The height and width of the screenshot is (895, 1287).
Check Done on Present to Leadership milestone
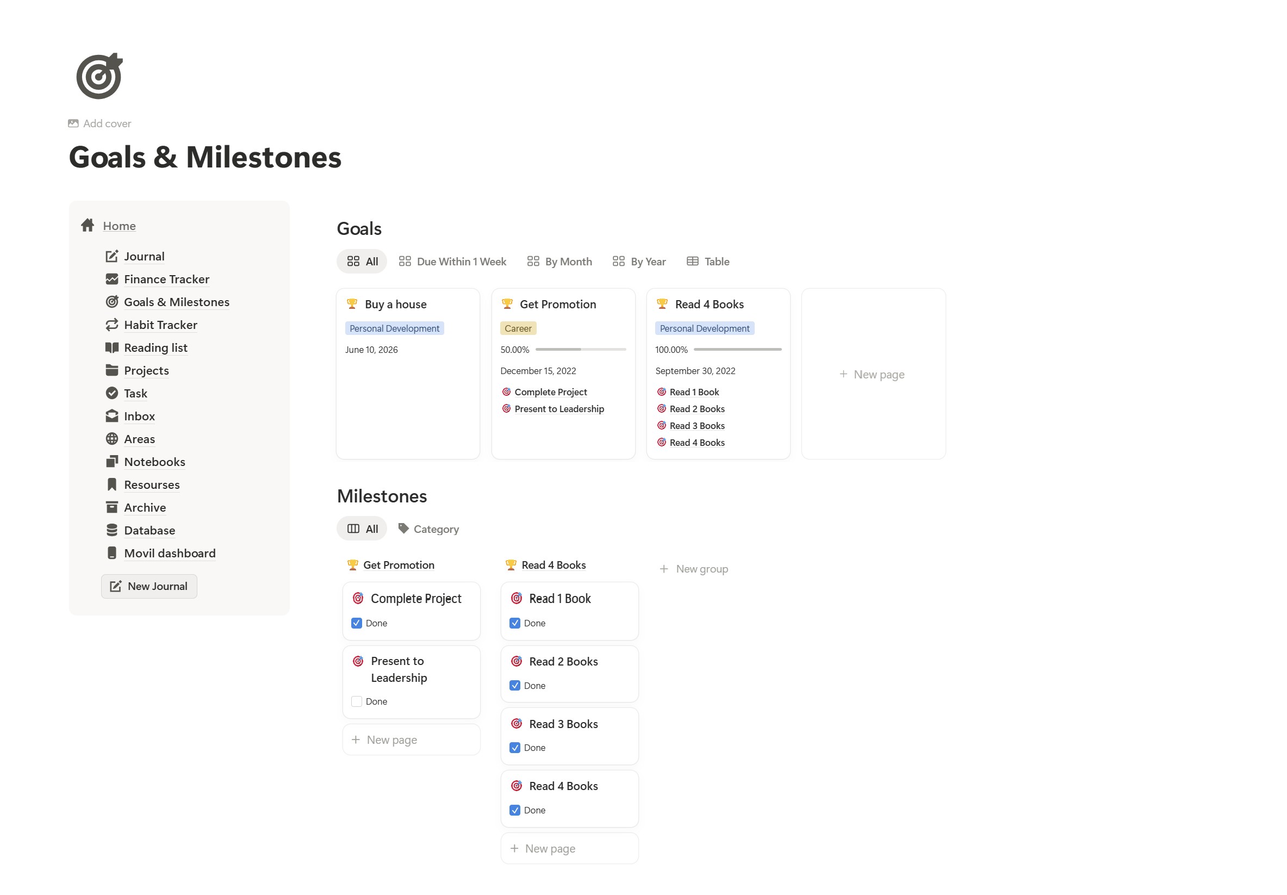coord(357,701)
